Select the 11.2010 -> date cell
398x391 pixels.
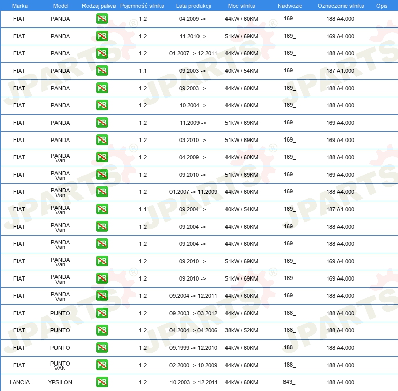tap(193, 36)
